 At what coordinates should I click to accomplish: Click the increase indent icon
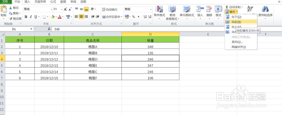click(97, 17)
